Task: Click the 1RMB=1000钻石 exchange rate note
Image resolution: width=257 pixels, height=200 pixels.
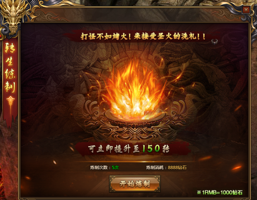Action: coord(219,192)
